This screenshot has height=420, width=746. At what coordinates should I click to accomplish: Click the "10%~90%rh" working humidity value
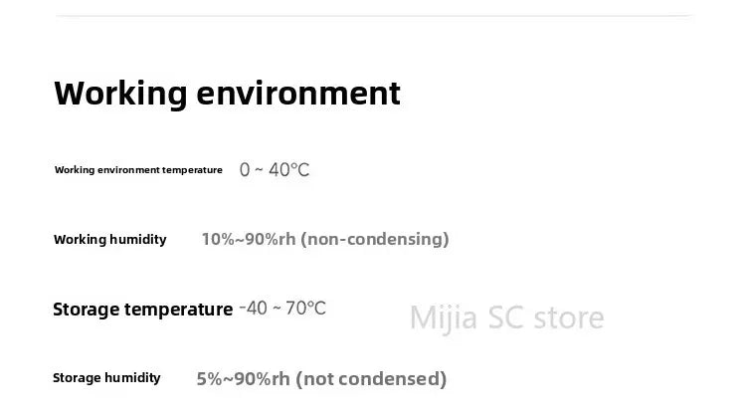click(x=248, y=239)
